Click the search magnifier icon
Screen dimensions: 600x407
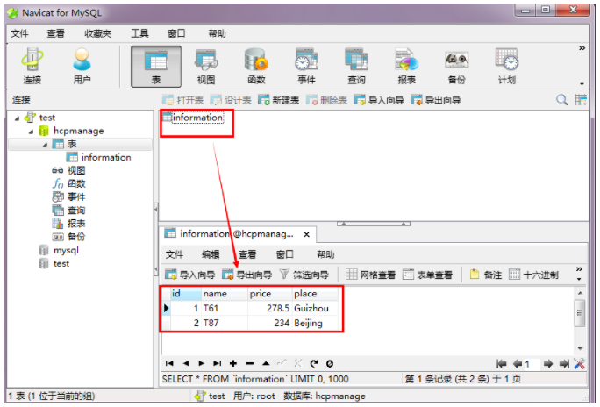tap(561, 100)
